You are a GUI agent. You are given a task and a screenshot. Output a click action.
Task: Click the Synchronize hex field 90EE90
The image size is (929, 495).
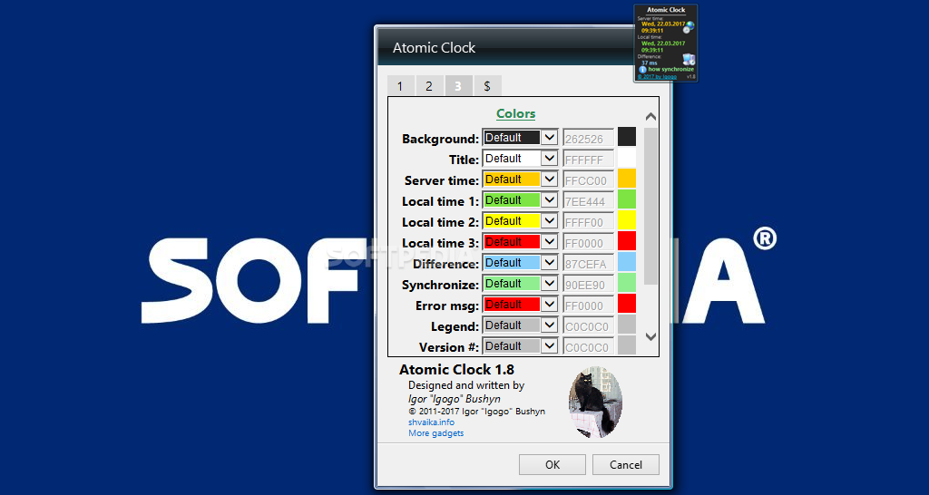pyautogui.click(x=588, y=284)
